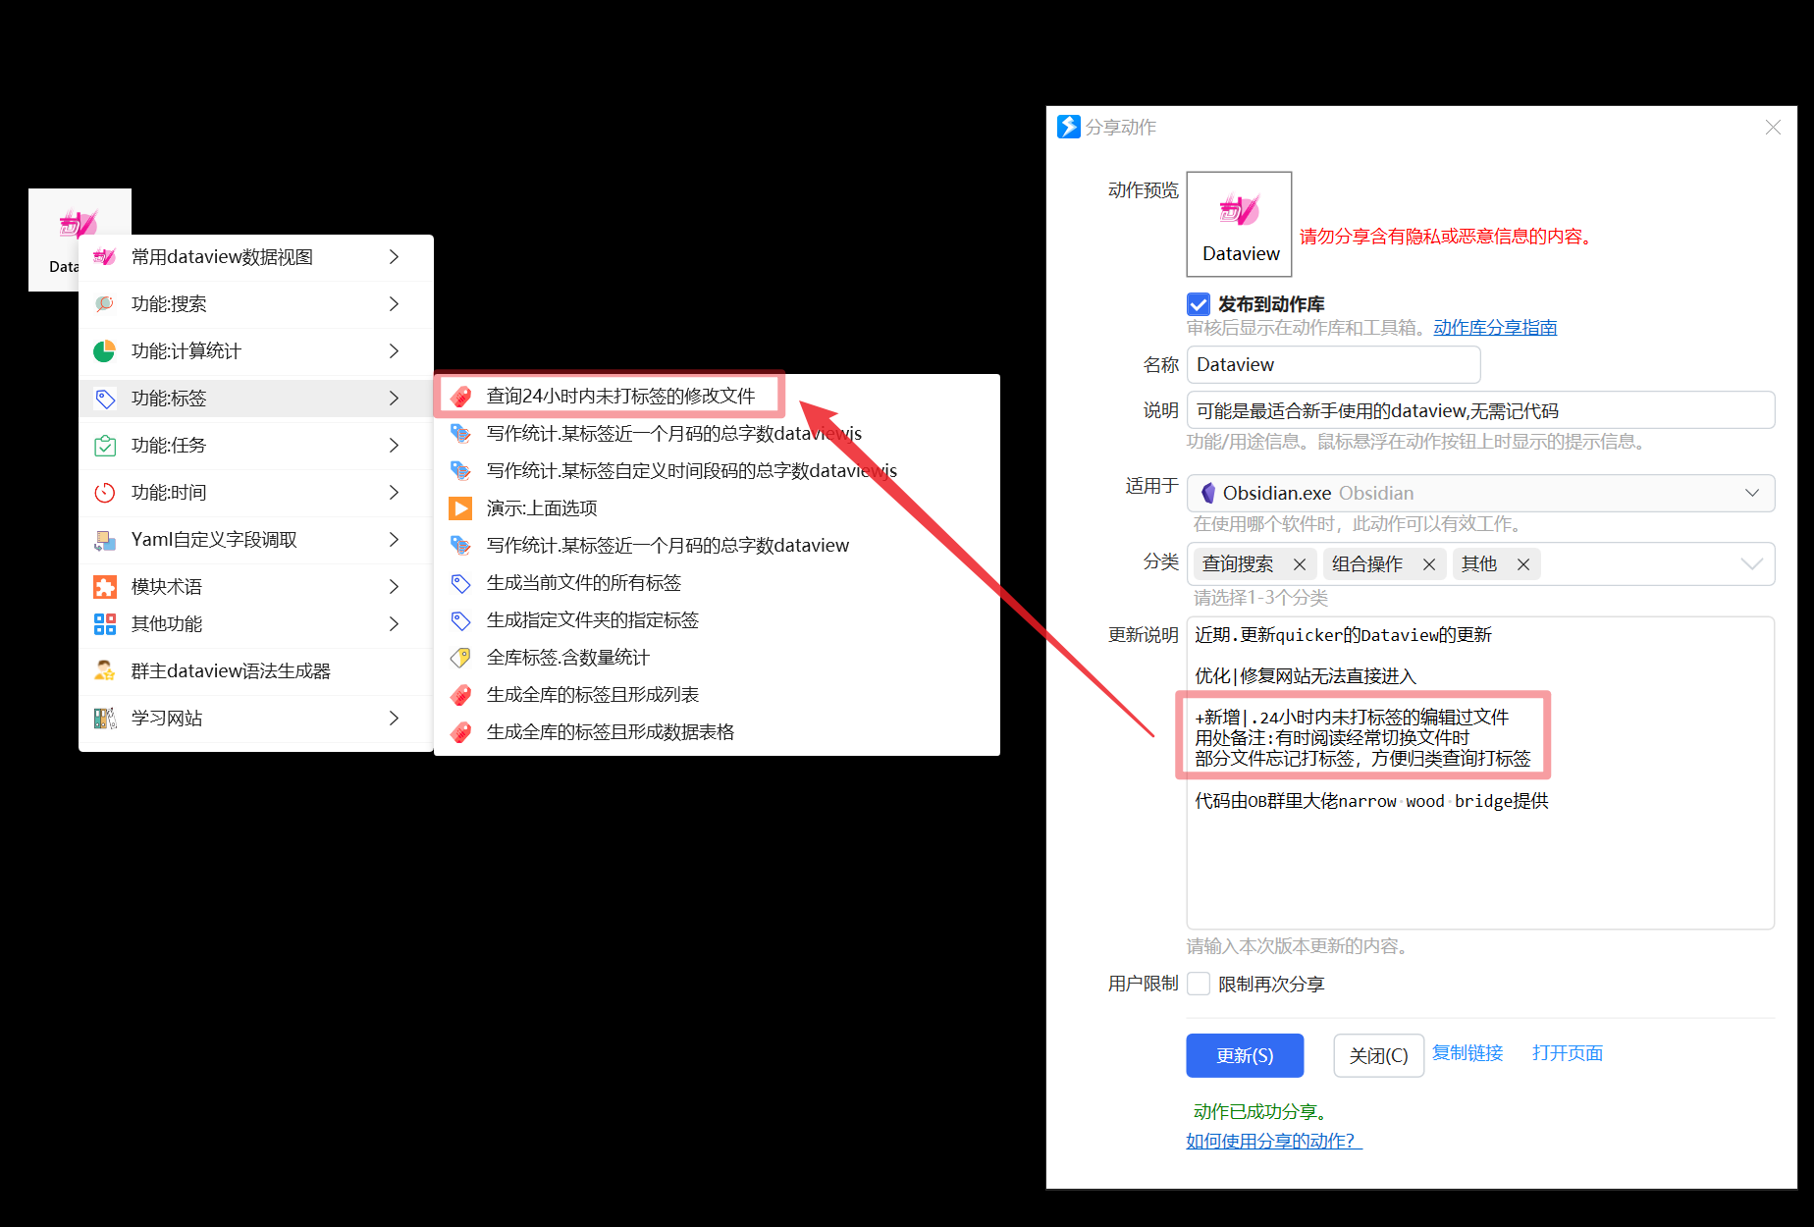
Task: Click the 功能:时间 clock icon
Action: click(104, 493)
